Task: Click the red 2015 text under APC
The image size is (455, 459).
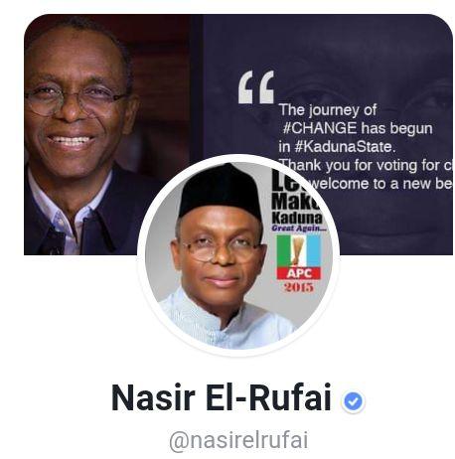Action: pyautogui.click(x=298, y=287)
